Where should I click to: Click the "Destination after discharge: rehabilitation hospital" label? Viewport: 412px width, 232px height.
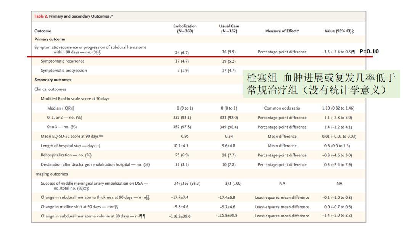[95, 164]
